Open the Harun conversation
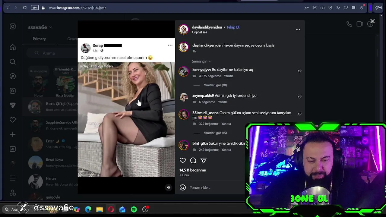 point(50,181)
